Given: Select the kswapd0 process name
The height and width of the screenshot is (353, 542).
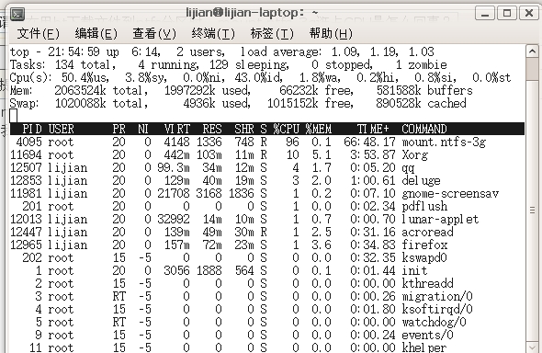Looking at the screenshot, I should (424, 258).
